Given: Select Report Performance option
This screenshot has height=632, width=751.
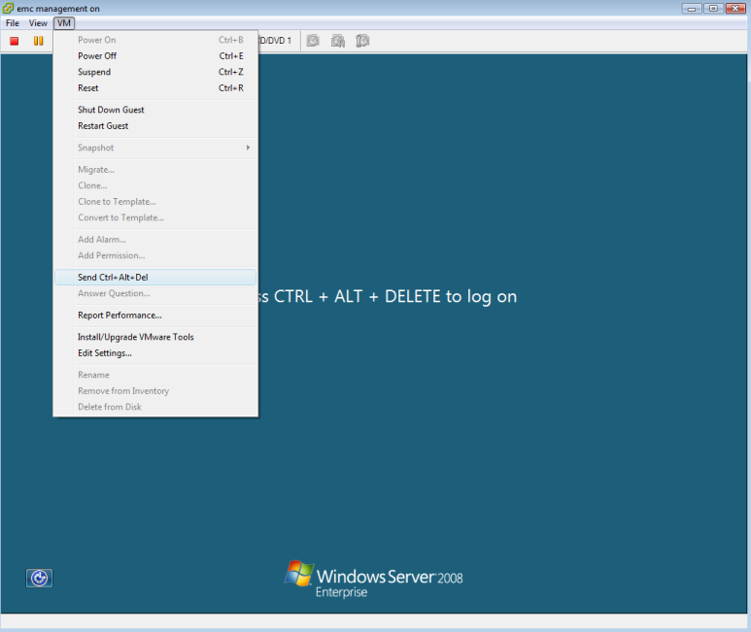Looking at the screenshot, I should [x=119, y=316].
